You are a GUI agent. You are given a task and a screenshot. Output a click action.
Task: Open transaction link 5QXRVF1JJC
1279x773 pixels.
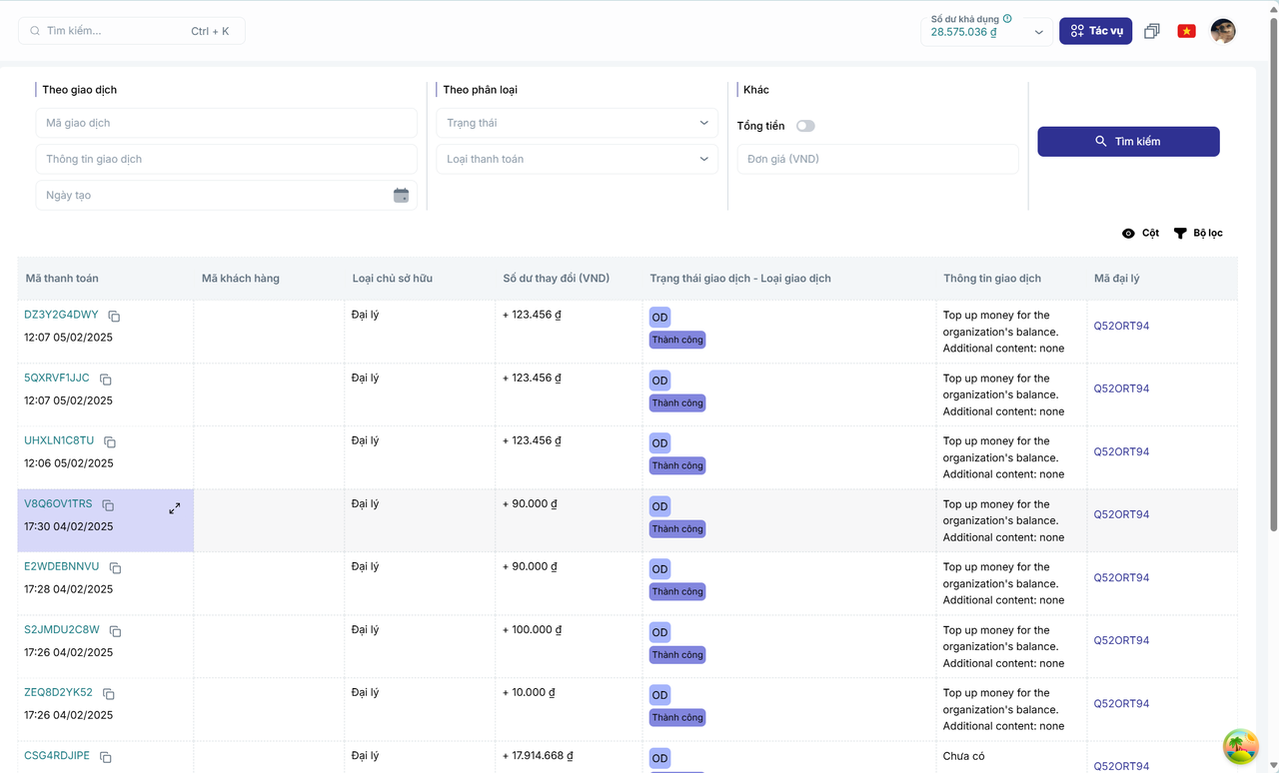(57, 378)
